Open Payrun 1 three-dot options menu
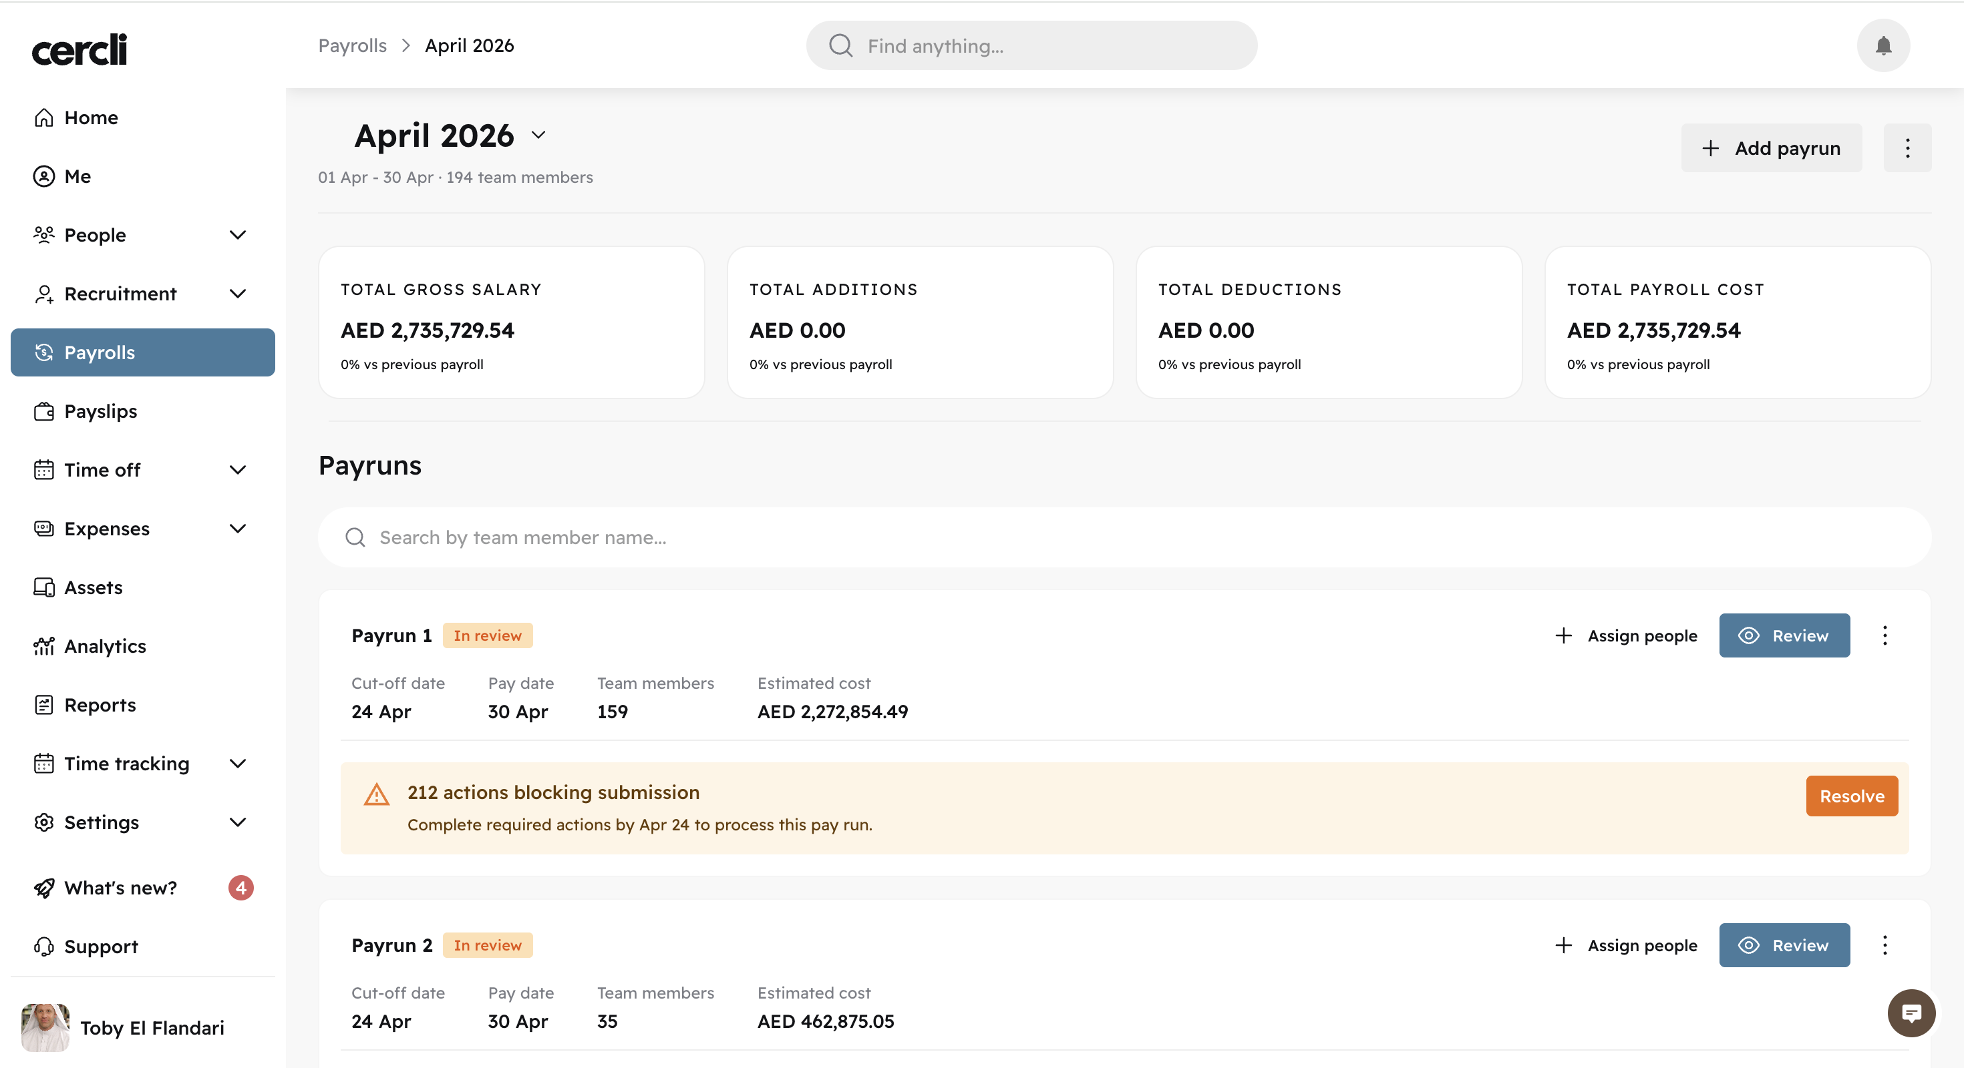1964x1068 pixels. tap(1884, 635)
